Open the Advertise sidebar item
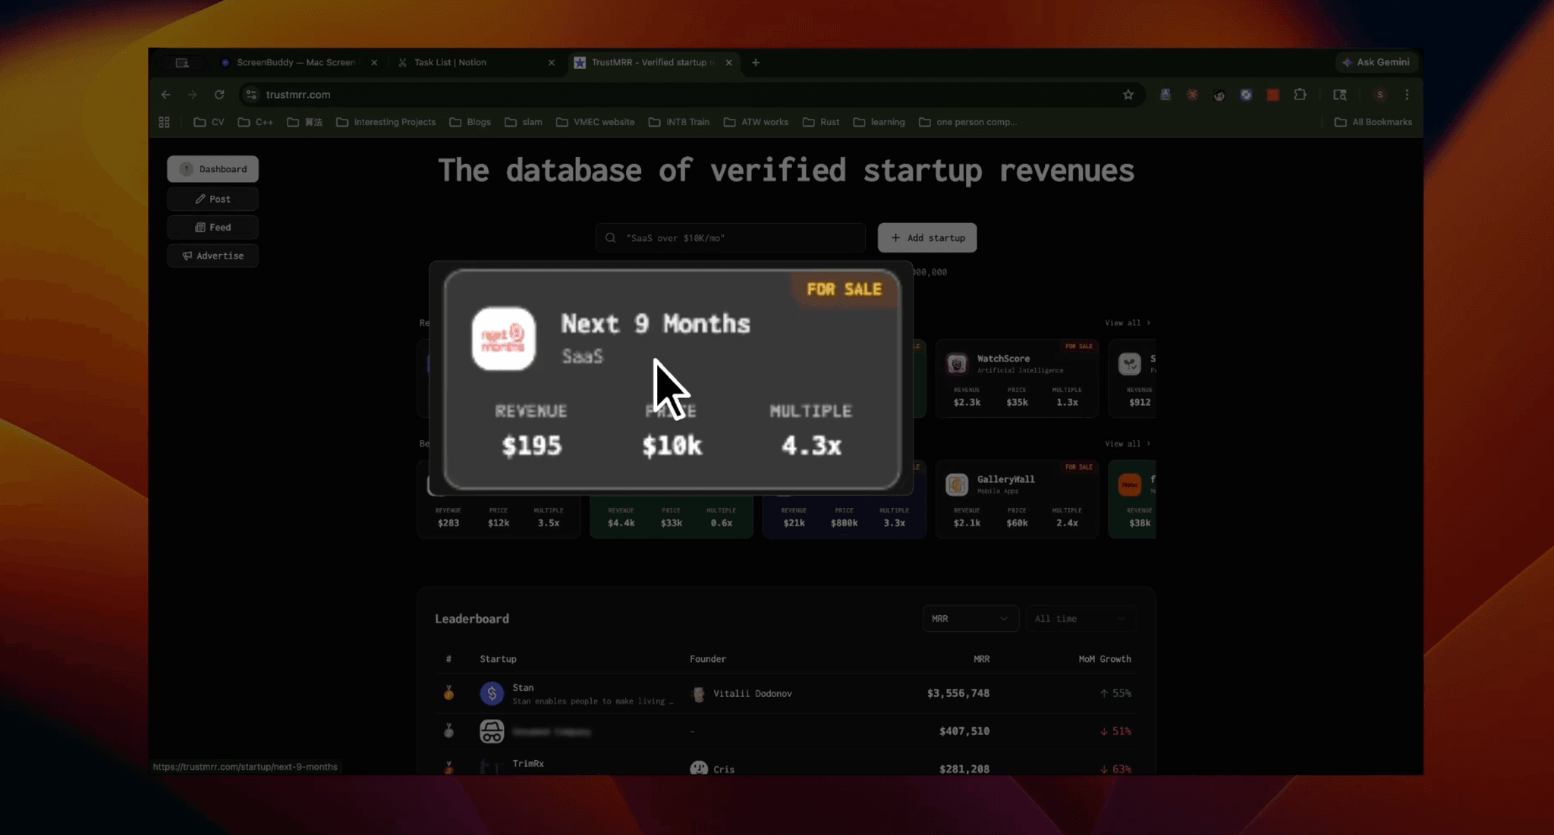1554x835 pixels. coord(212,256)
